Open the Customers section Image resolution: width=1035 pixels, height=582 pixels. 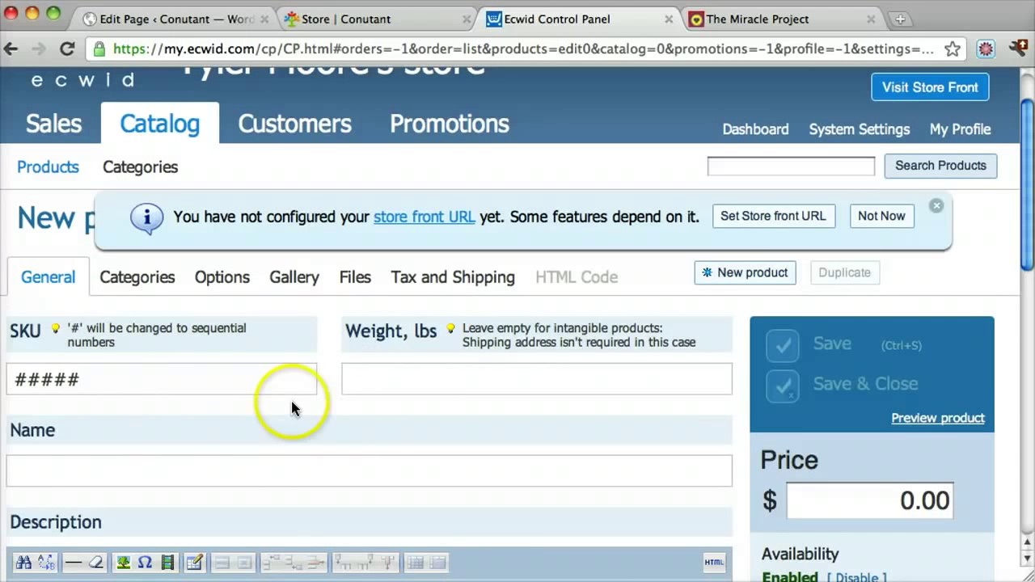[294, 124]
